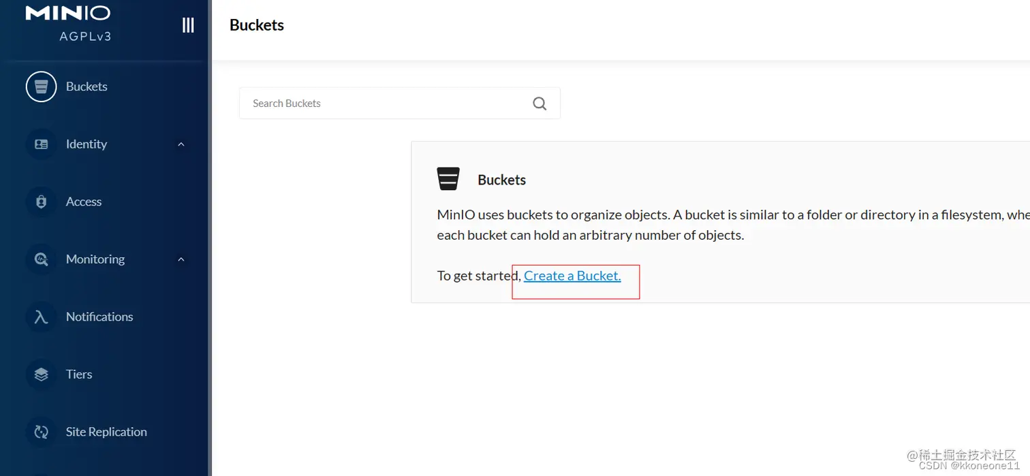Image resolution: width=1030 pixels, height=476 pixels.
Task: Click the Notifications lambda icon
Action: (x=41, y=317)
